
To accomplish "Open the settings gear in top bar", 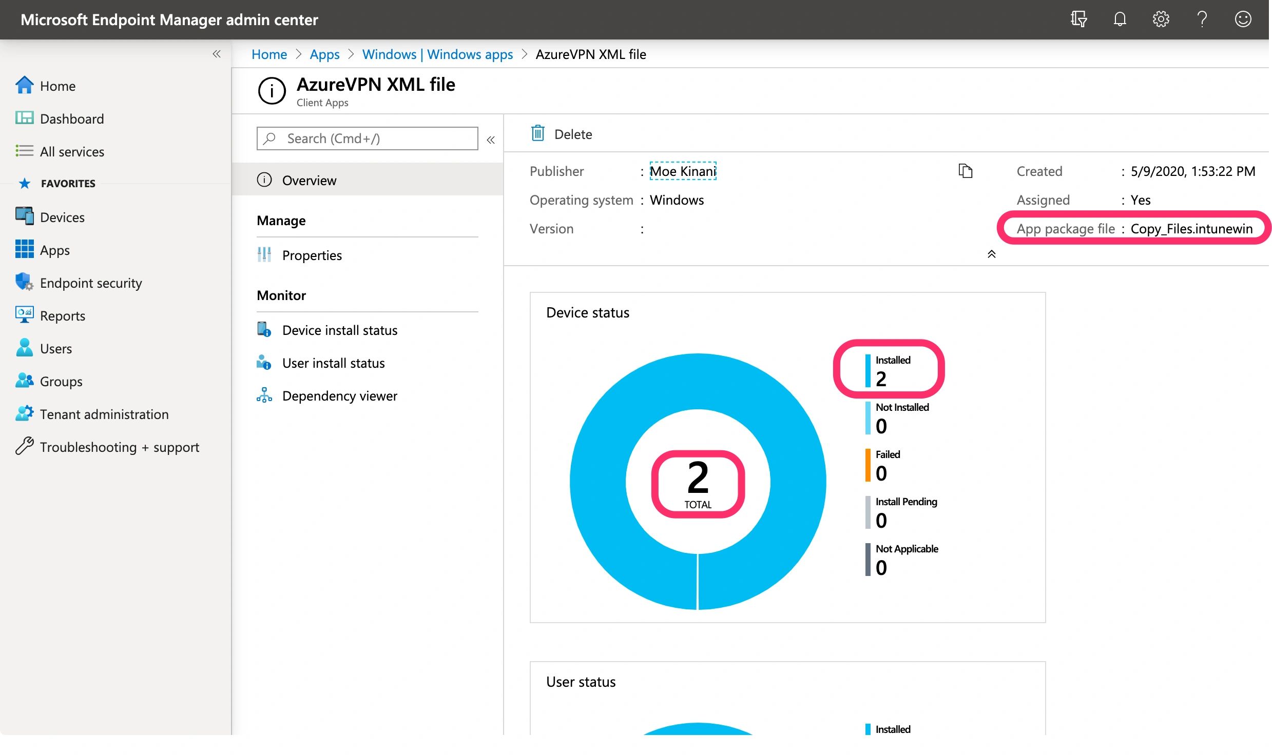I will (x=1161, y=19).
